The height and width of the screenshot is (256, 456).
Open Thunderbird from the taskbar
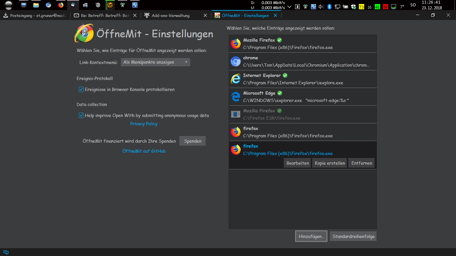(x=73, y=5)
